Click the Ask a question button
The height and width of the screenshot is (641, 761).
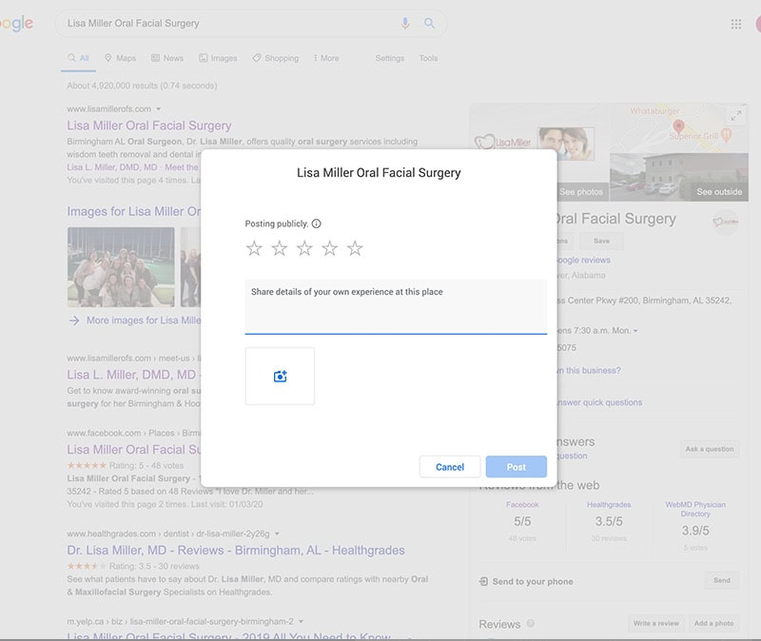tap(710, 449)
